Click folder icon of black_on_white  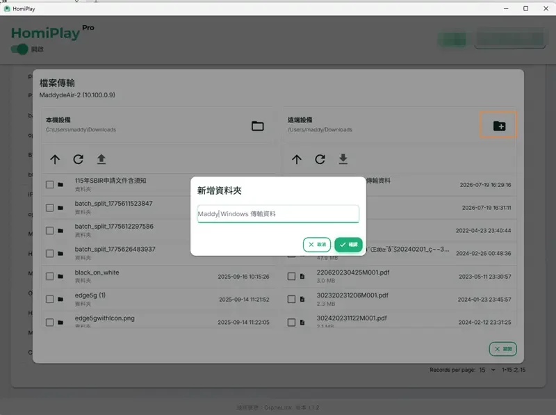60,276
